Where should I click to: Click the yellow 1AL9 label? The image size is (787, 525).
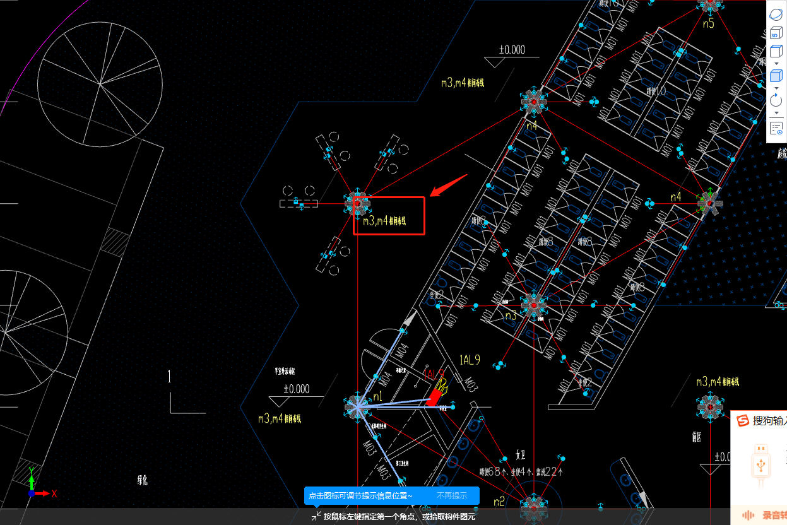(470, 360)
